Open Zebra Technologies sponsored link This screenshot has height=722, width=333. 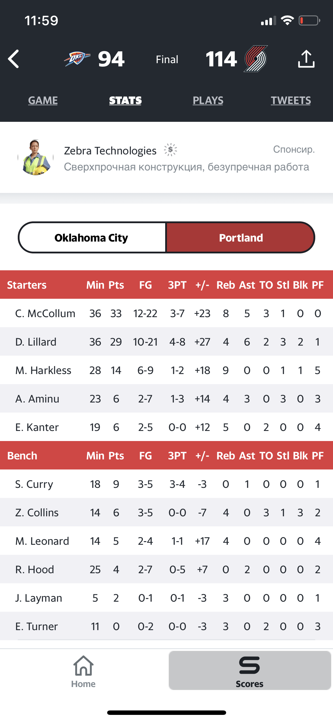pyautogui.click(x=110, y=151)
